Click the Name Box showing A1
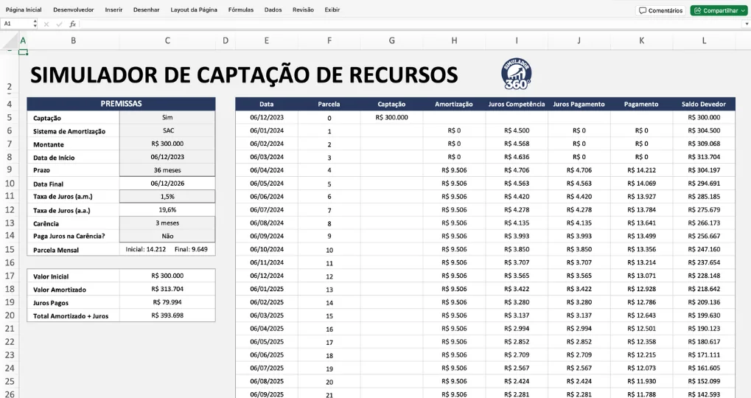Viewport: 751px width, 398px height. [x=16, y=24]
